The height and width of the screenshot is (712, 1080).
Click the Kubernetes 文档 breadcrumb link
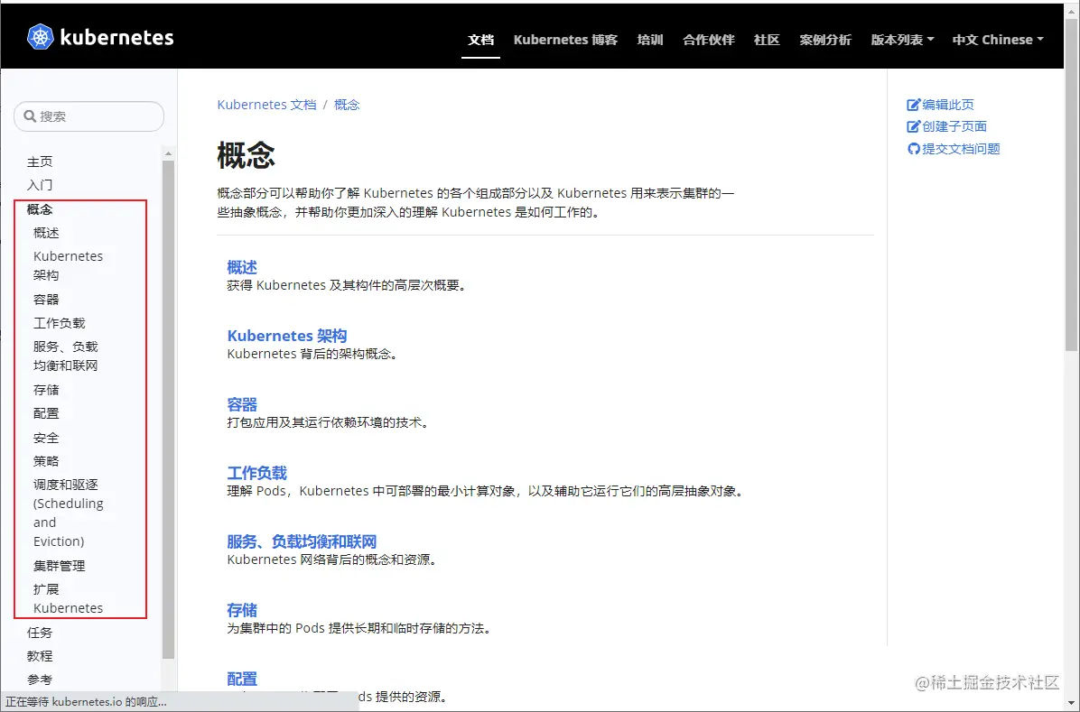(266, 105)
